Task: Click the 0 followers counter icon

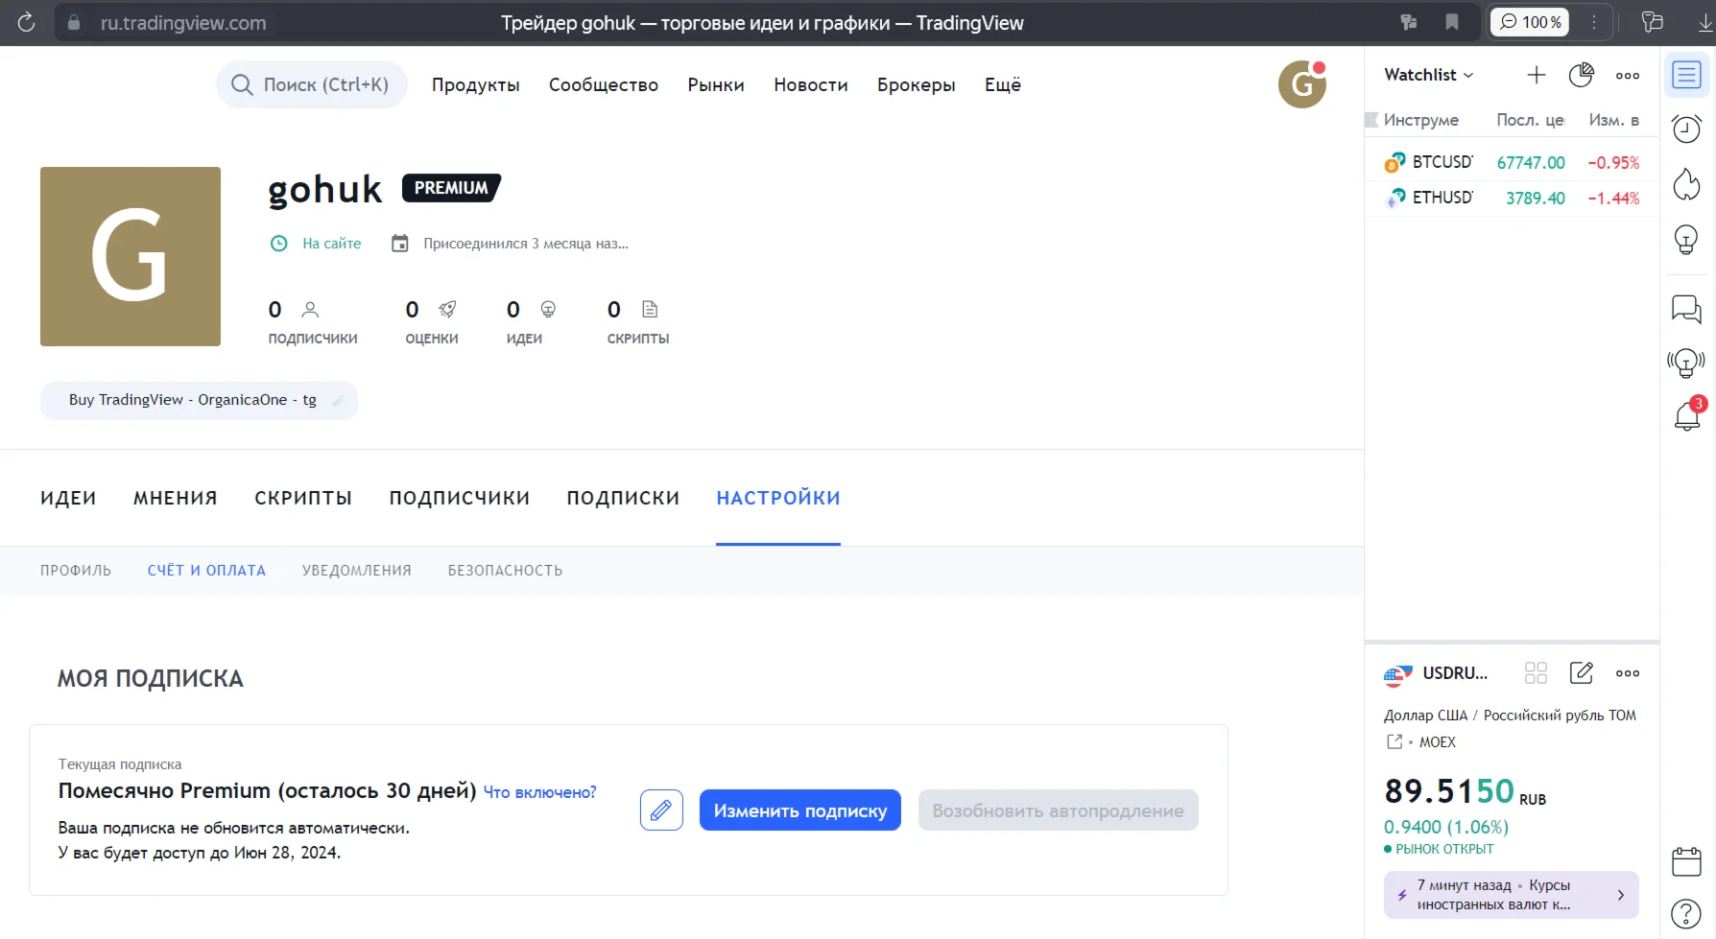Action: tap(310, 310)
